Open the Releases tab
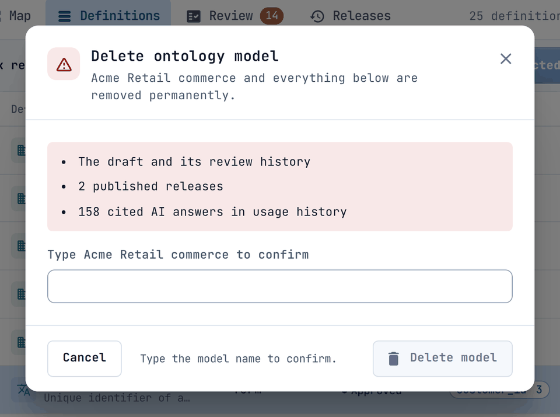 tap(351, 16)
